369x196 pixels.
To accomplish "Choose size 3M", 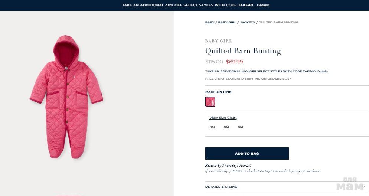I will [212, 127].
